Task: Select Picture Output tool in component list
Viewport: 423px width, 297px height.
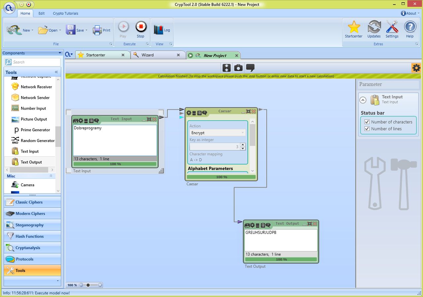Action: pyautogui.click(x=29, y=119)
